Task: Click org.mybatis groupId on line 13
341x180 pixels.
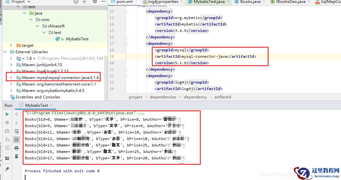Action: (188, 18)
